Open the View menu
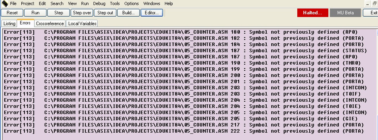 (x=72, y=3)
